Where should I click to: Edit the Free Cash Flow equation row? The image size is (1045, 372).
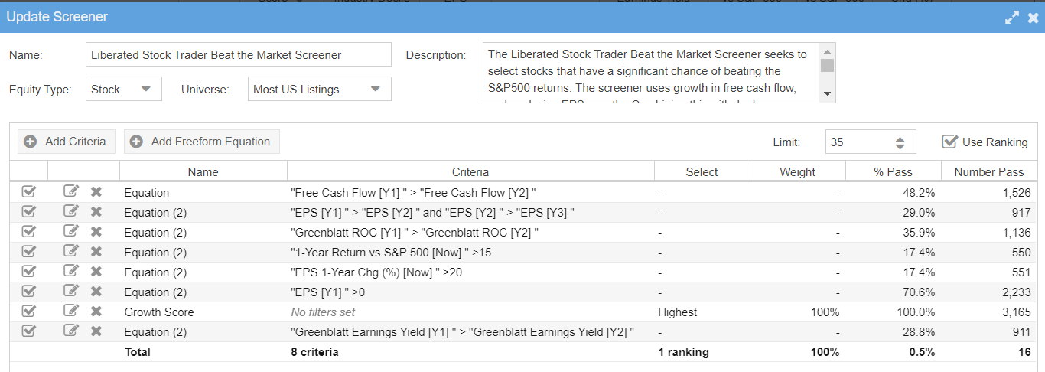pyautogui.click(x=71, y=191)
